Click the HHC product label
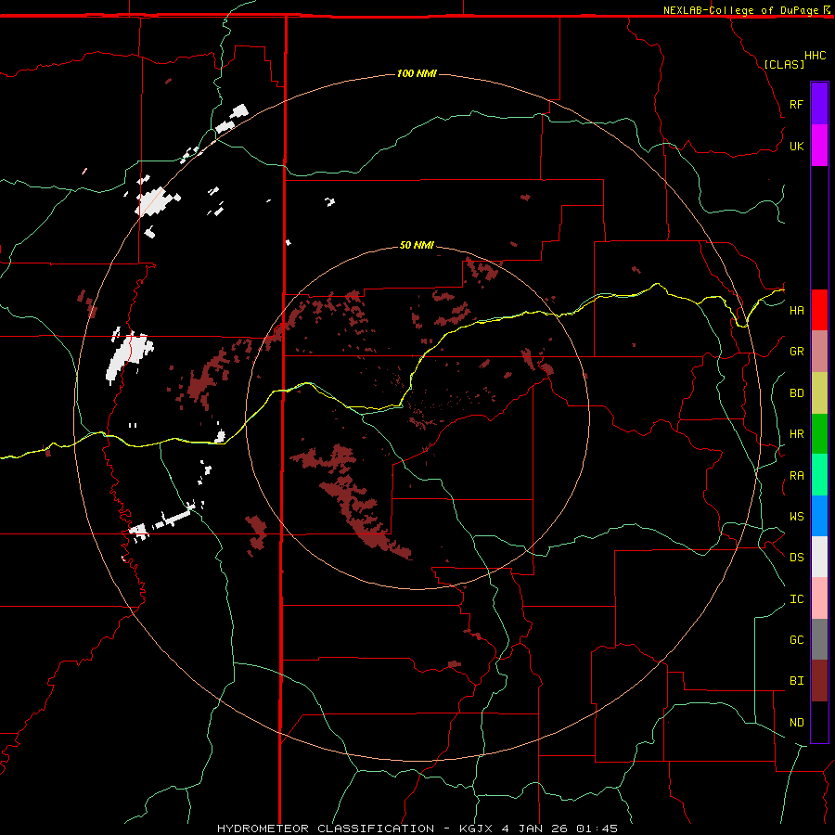Image resolution: width=835 pixels, height=835 pixels. [x=816, y=56]
